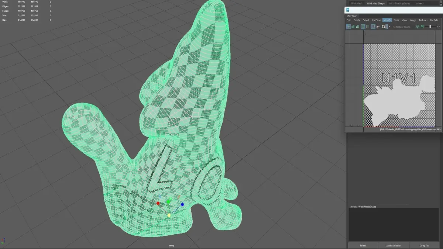
Task: Click the 'Faces:' heads-up display row
Action: [26, 11]
